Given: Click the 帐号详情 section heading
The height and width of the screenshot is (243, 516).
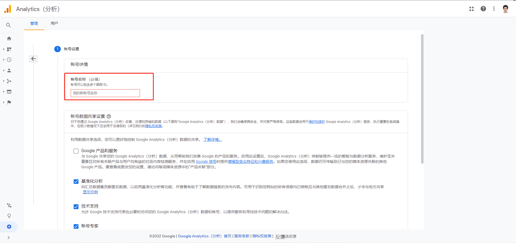Looking at the screenshot, I should [79, 65].
